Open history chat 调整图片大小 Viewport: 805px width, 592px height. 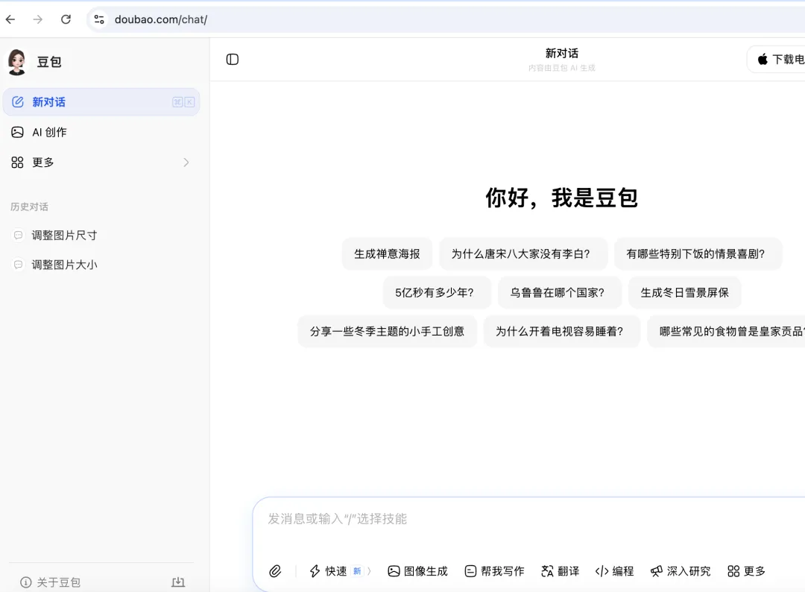click(101, 265)
